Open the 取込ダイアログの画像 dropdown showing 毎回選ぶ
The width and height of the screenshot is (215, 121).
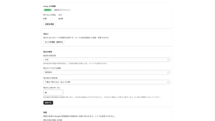(107, 72)
